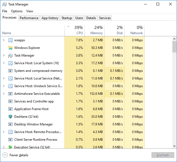This screenshot has height=162, width=177.
Task: Maximize the Task Manager window
Action: 158,4
